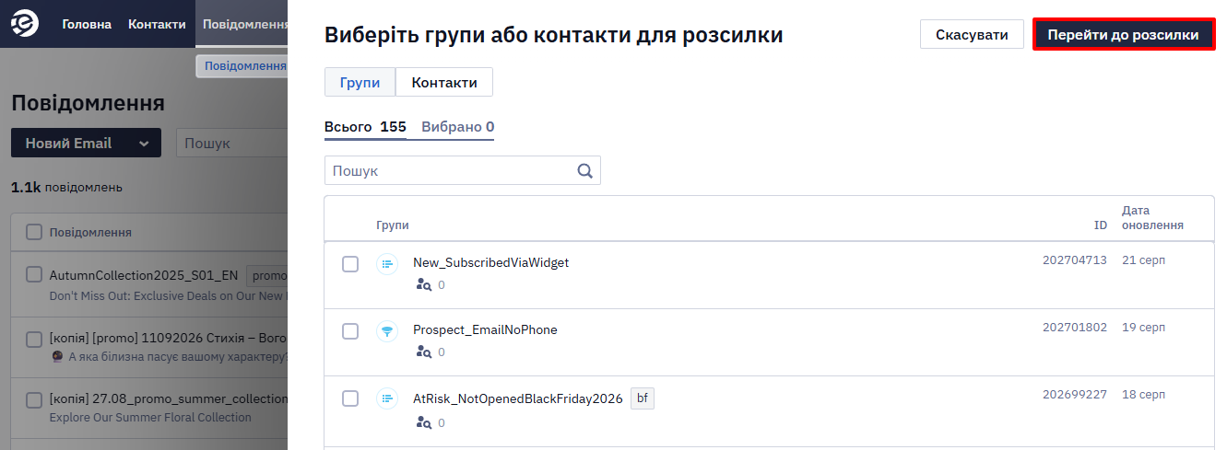Screen dimensions: 1227x450
Task: Expand the Новий Email dropdown arrow
Action: point(144,144)
